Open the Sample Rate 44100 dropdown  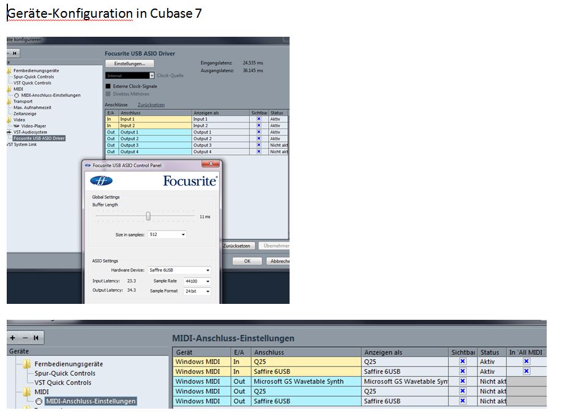198,281
